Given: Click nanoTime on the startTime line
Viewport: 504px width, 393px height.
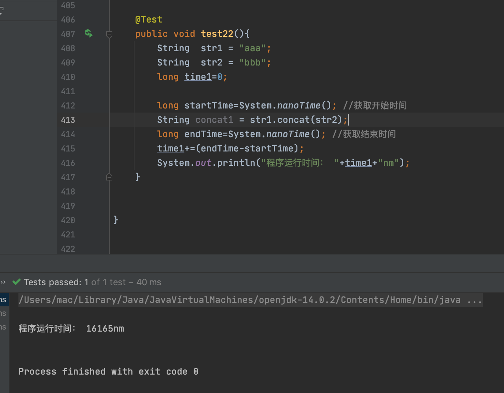Looking at the screenshot, I should (x=299, y=105).
